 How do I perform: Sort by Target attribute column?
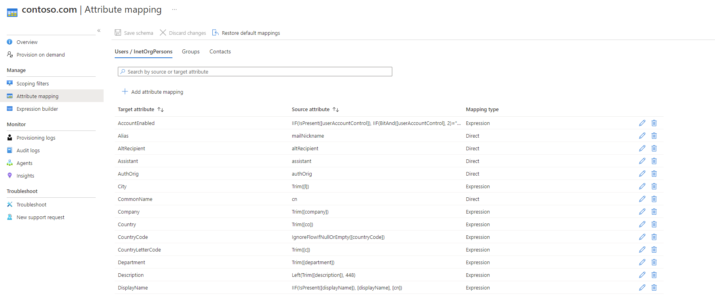[161, 110]
